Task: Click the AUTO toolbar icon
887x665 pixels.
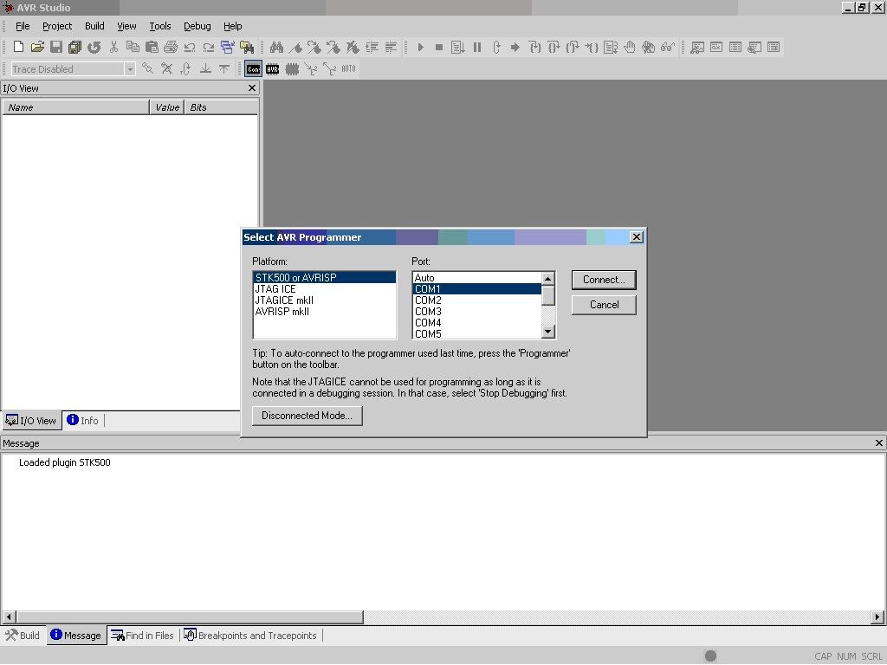Action: tap(348, 69)
